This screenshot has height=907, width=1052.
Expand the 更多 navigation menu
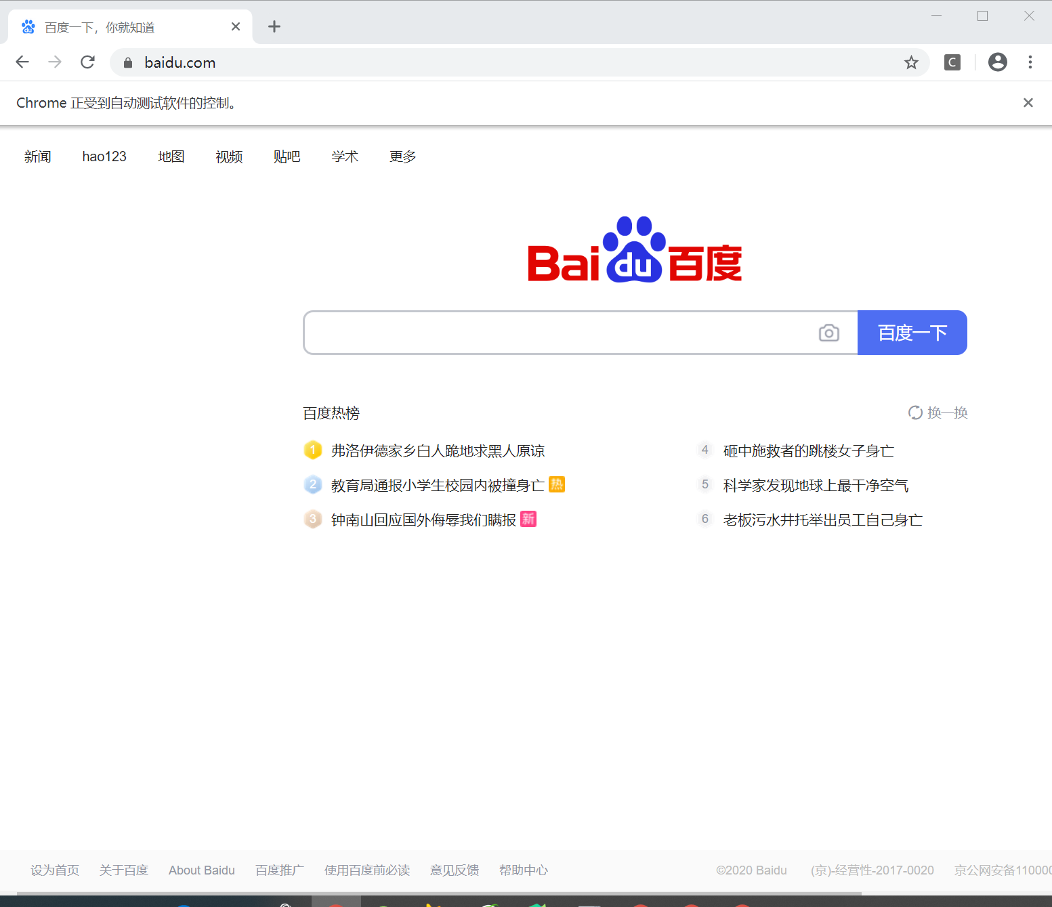403,156
